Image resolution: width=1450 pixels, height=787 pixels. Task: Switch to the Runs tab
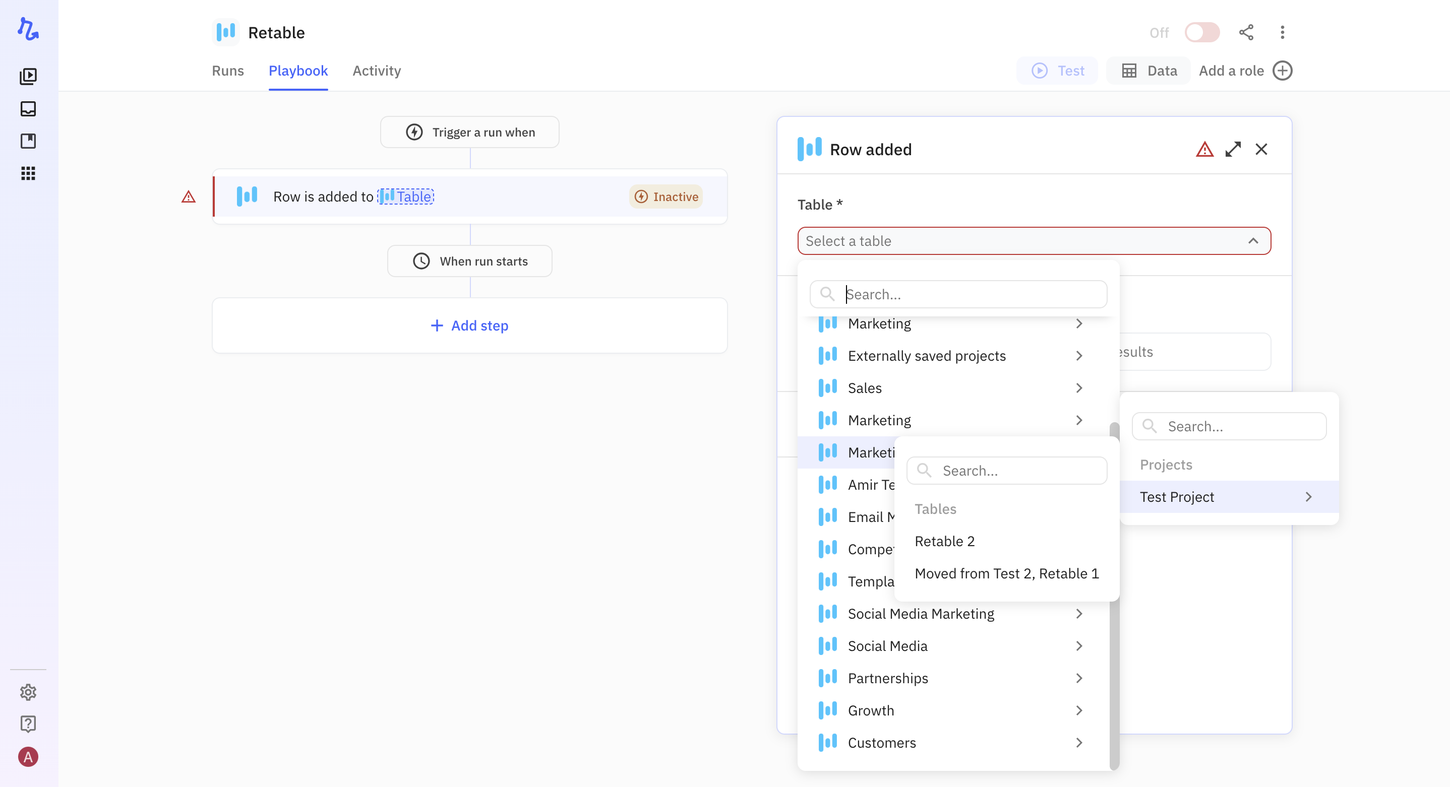pyautogui.click(x=227, y=71)
